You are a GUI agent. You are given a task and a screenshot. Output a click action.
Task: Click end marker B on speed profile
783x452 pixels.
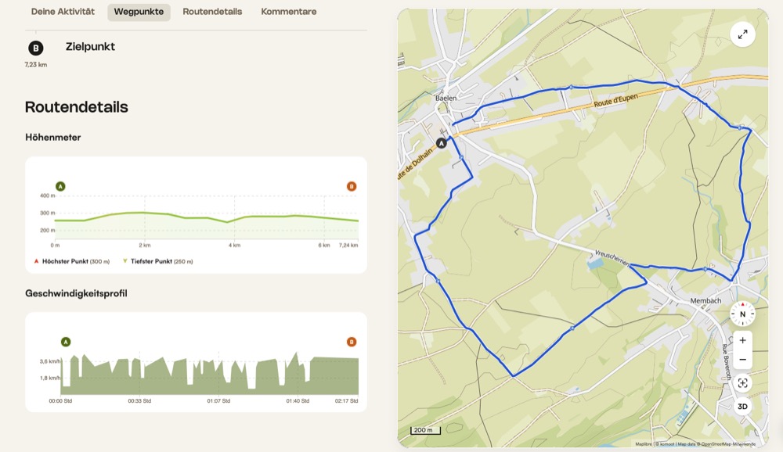tap(352, 342)
